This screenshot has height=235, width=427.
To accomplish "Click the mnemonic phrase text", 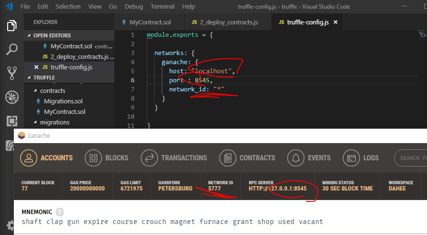I will click(172, 222).
